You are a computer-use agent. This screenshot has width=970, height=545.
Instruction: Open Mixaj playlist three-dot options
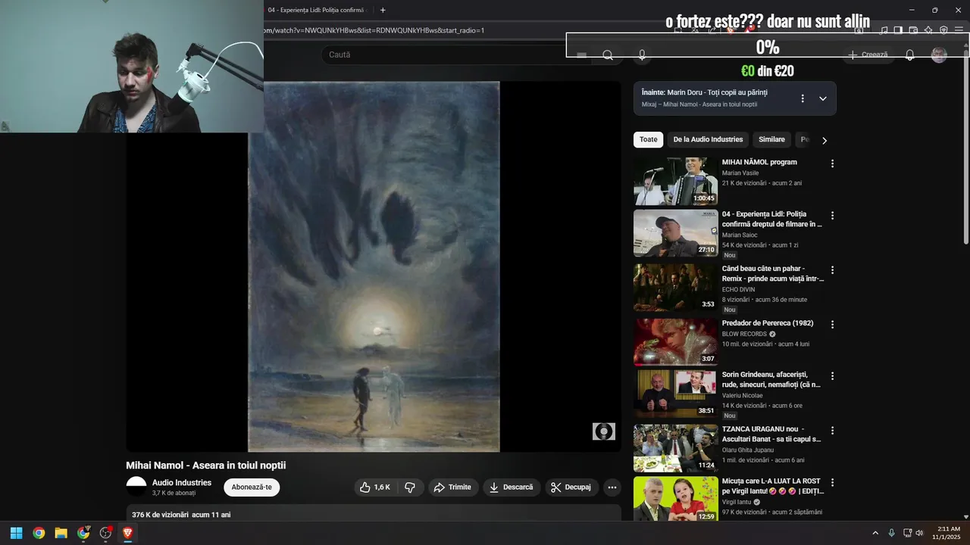(x=803, y=98)
